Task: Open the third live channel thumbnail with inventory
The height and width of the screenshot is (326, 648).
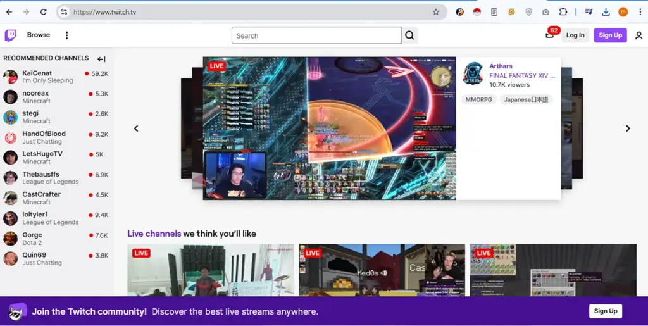Action: tap(553, 270)
